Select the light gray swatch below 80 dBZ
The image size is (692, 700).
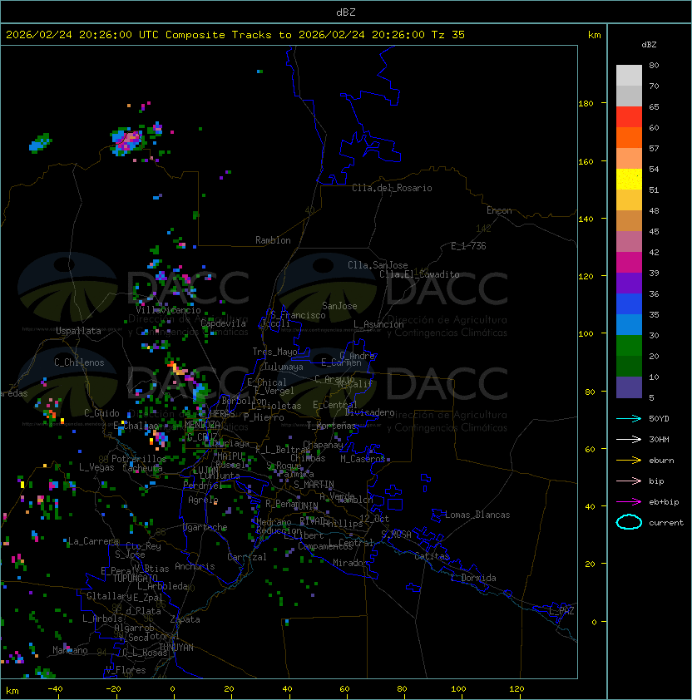click(x=629, y=76)
